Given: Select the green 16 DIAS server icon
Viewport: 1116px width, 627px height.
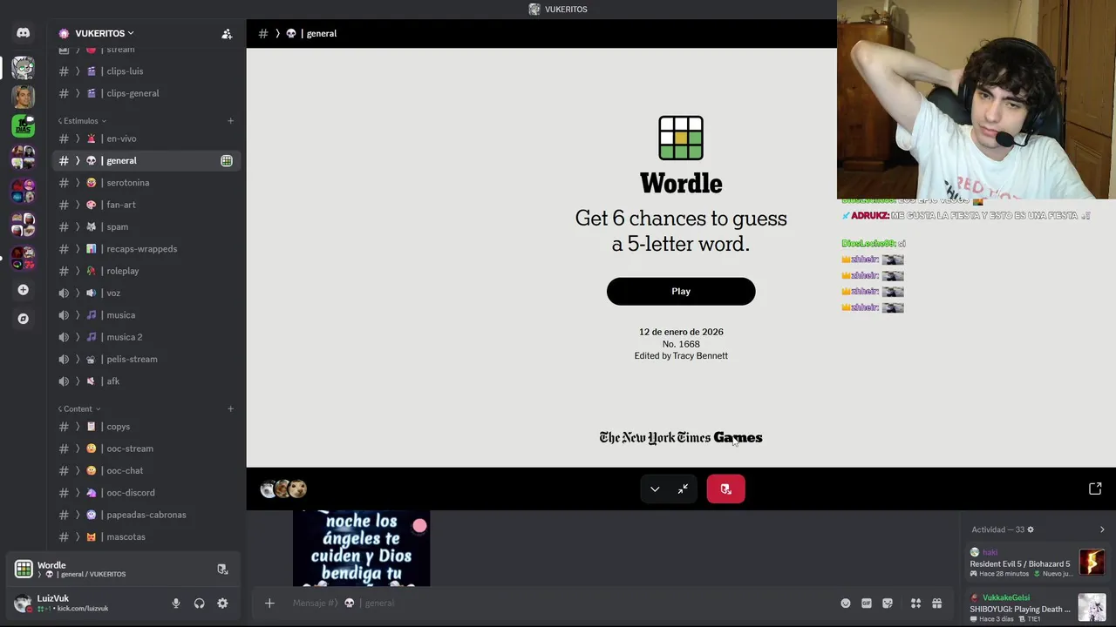Looking at the screenshot, I should click(24, 125).
